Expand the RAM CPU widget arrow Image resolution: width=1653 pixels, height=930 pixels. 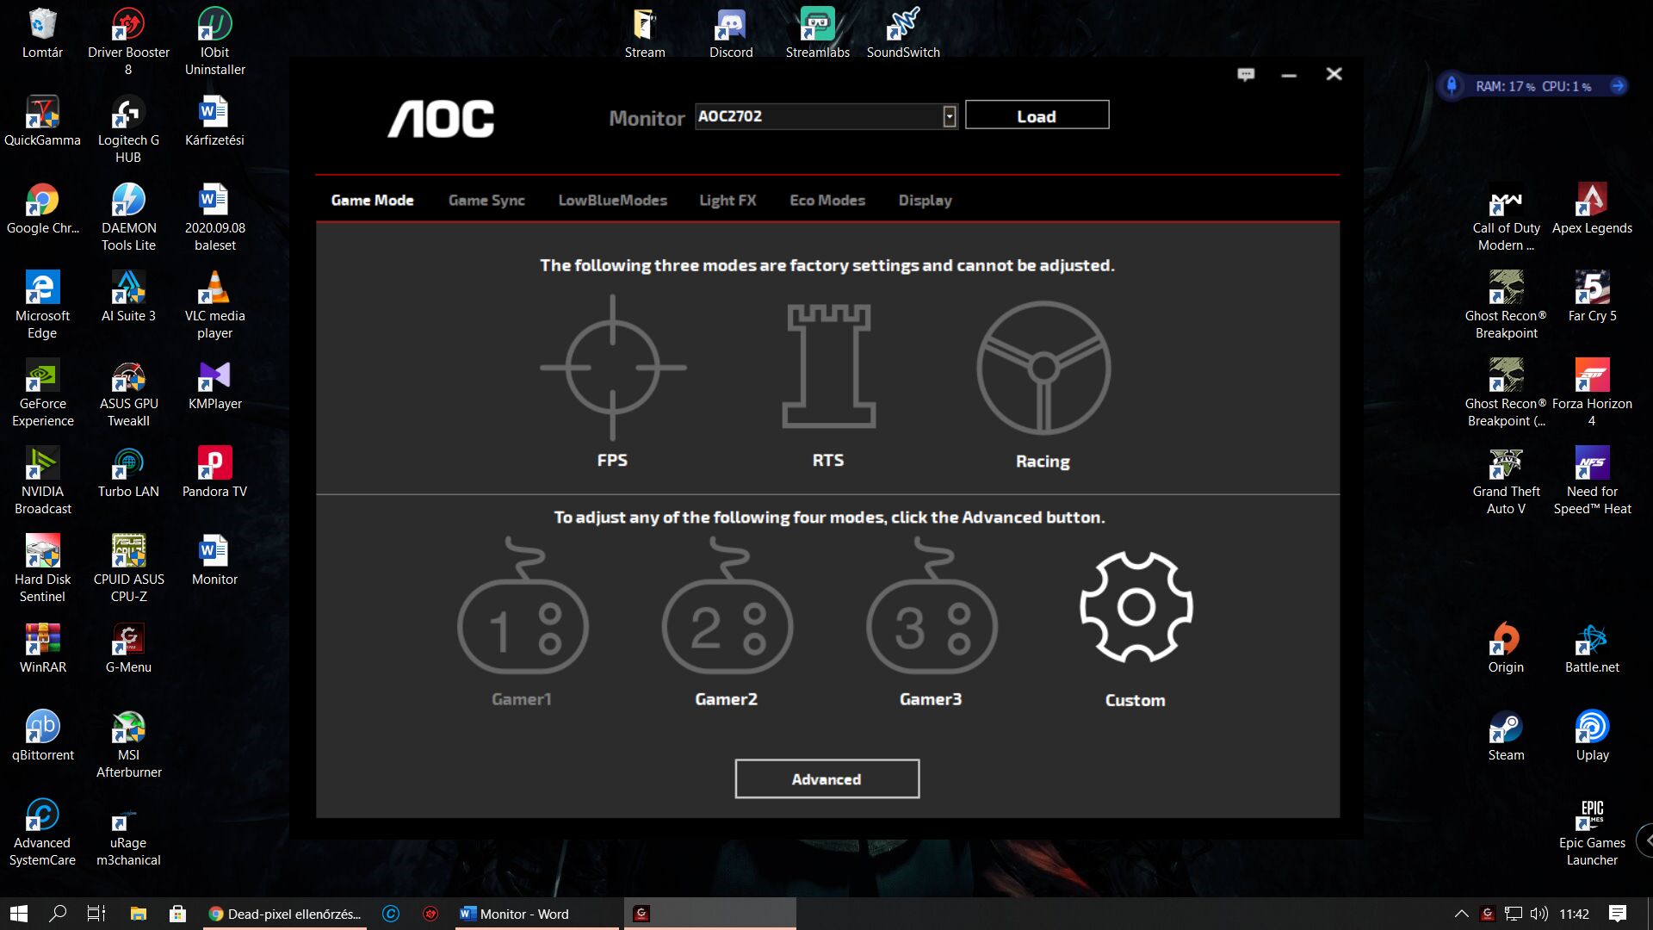(1618, 86)
